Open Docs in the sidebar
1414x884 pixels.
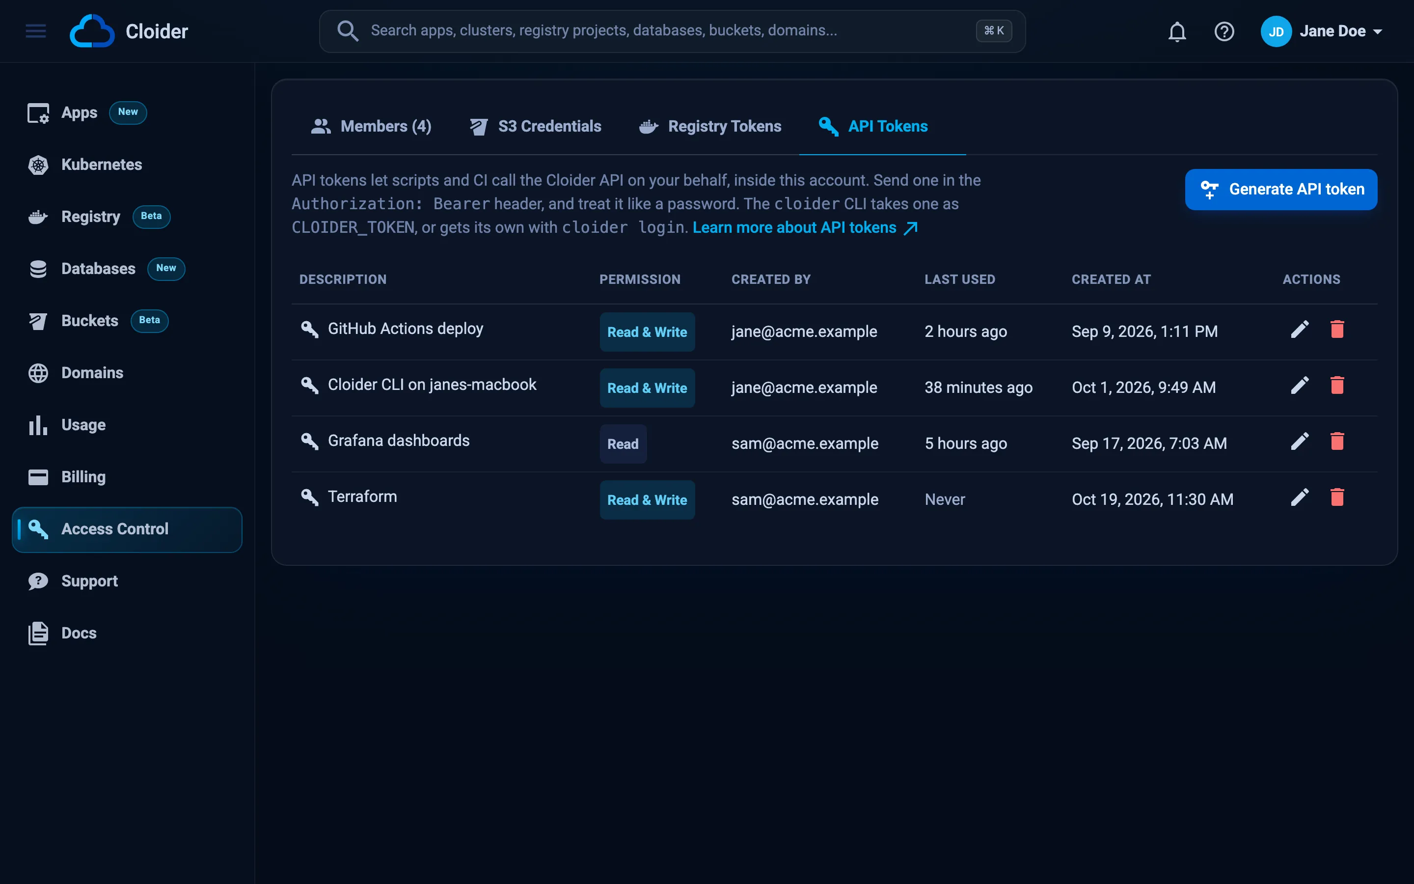coord(127,633)
